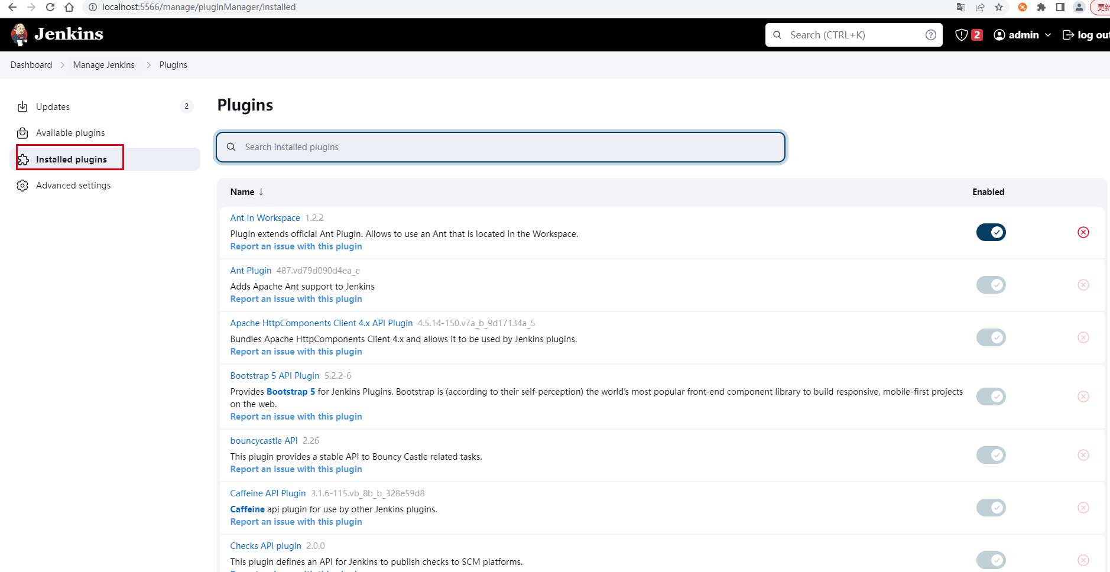Open the Checks API plugin link
The width and height of the screenshot is (1110, 572).
[266, 546]
